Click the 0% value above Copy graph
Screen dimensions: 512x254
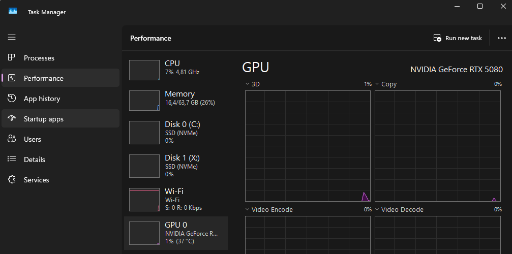point(498,84)
